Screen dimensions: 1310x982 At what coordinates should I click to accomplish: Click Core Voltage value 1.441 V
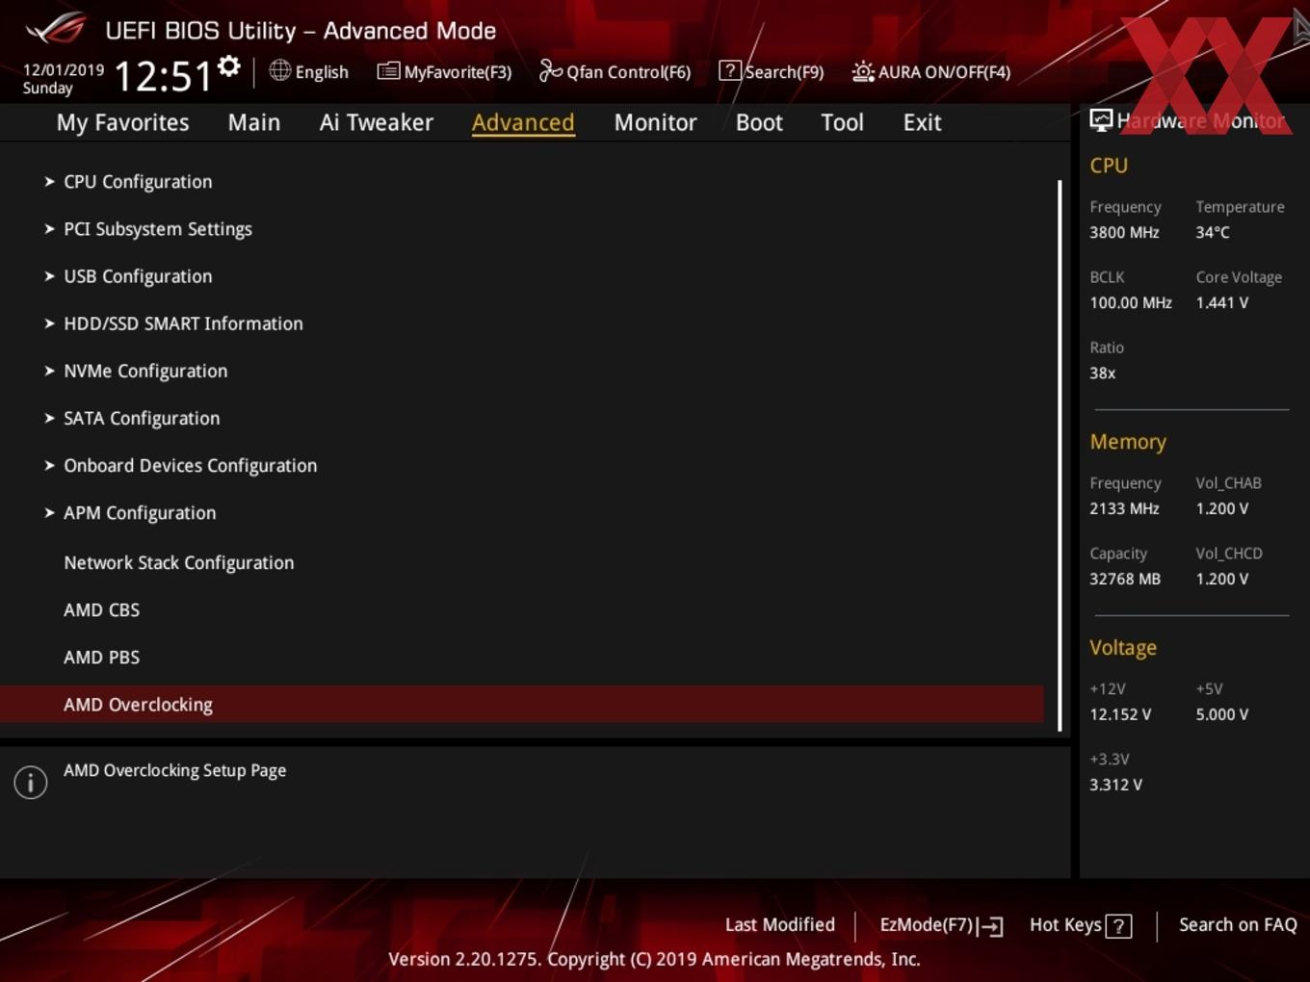point(1221,302)
